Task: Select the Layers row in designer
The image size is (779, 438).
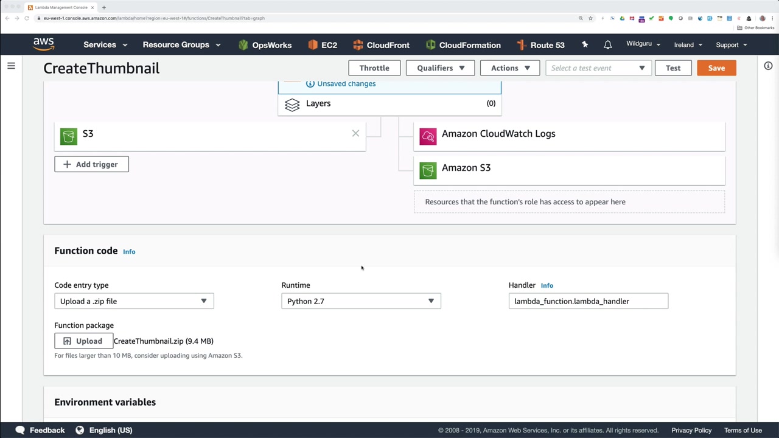Action: pos(389,104)
